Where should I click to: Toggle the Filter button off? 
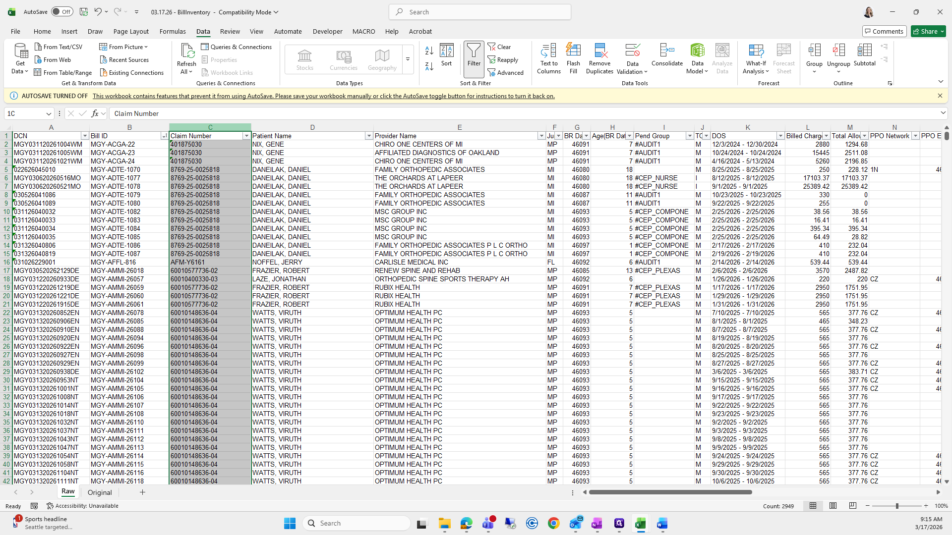tap(474, 55)
